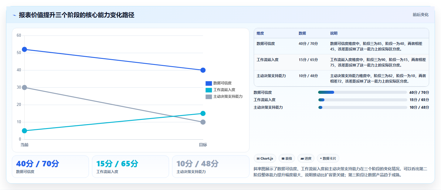Click the 当前 x-axis label

click(x=25, y=145)
